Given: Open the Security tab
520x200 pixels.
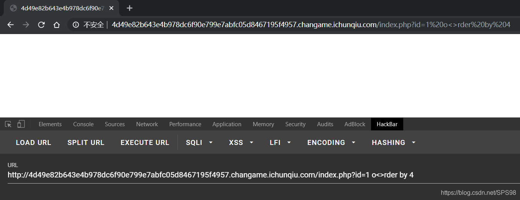Looking at the screenshot, I should [x=295, y=124].
